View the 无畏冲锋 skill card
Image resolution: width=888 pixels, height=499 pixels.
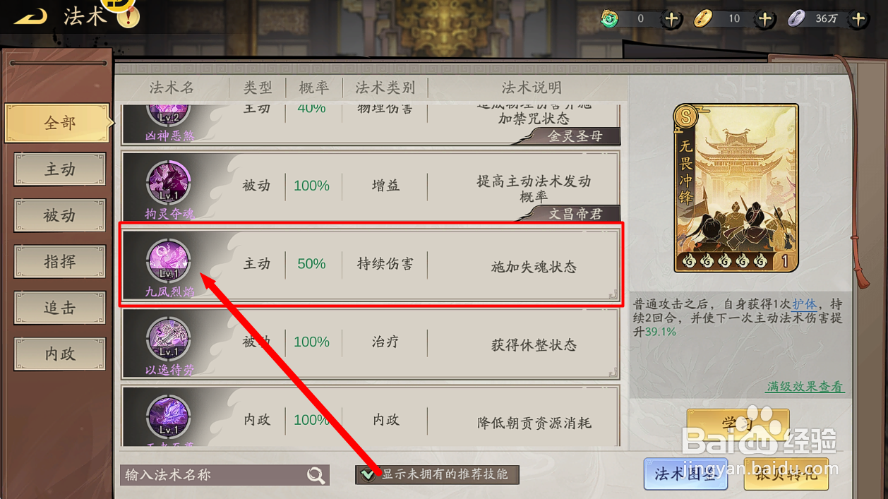736,188
